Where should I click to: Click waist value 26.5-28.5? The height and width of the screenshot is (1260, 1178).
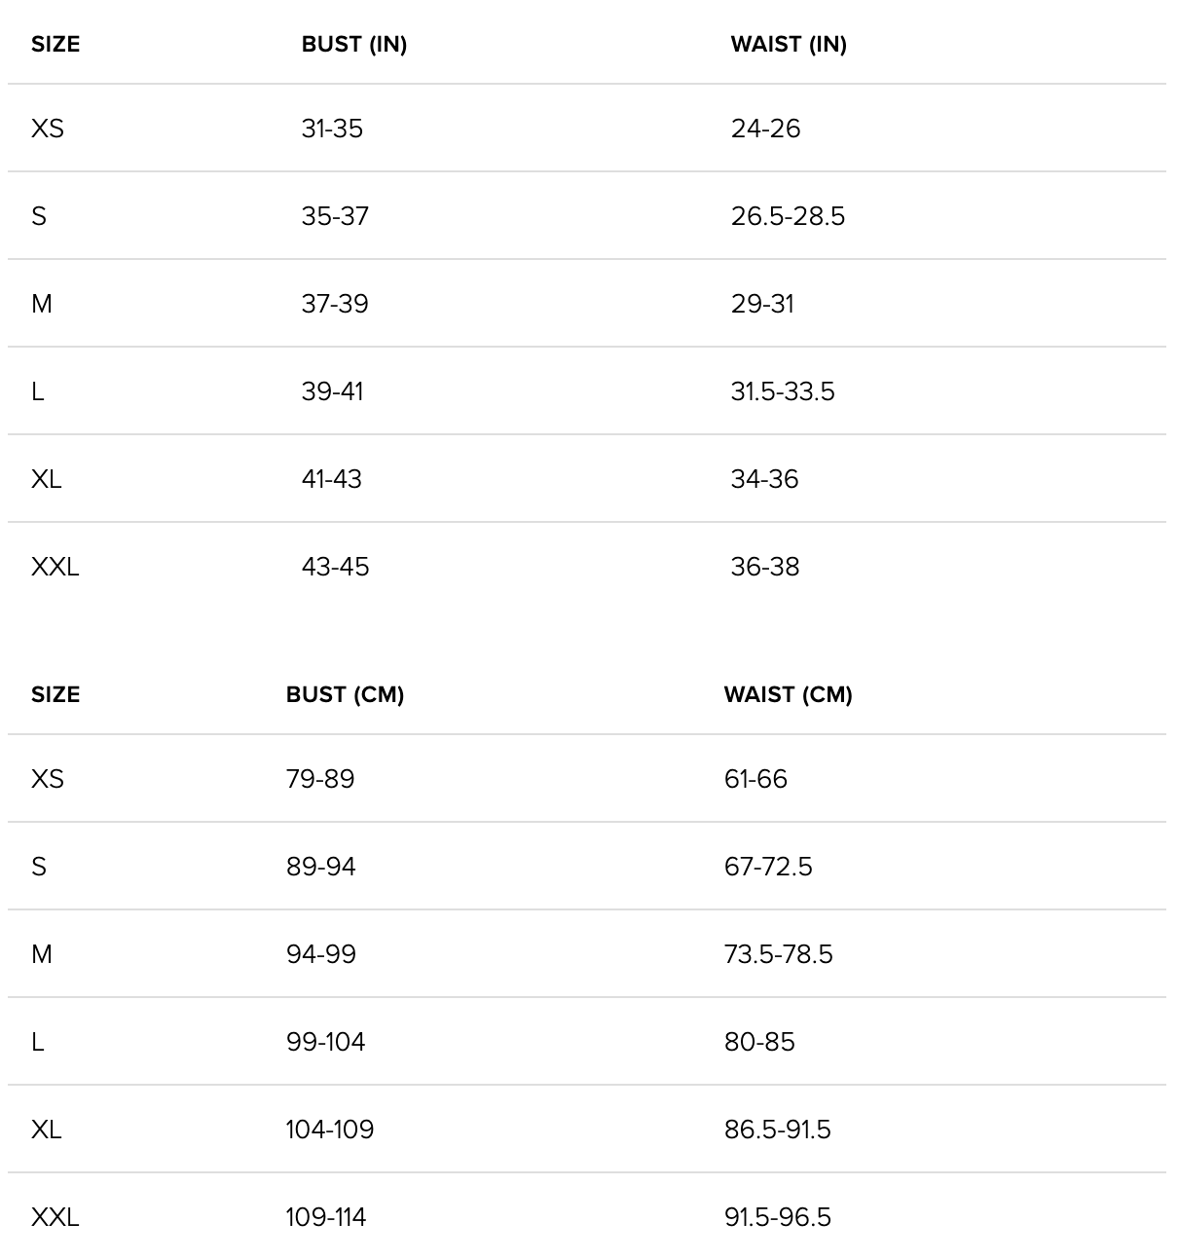click(788, 216)
